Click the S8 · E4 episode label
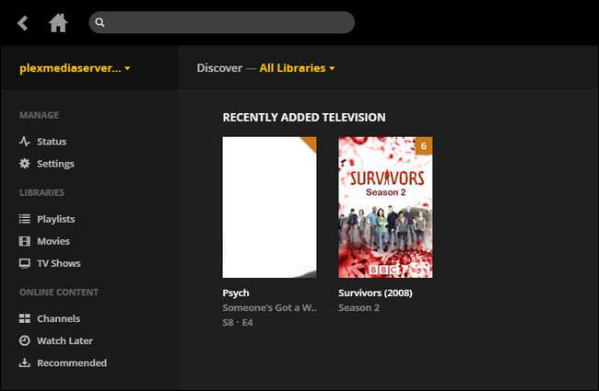 [x=238, y=323]
